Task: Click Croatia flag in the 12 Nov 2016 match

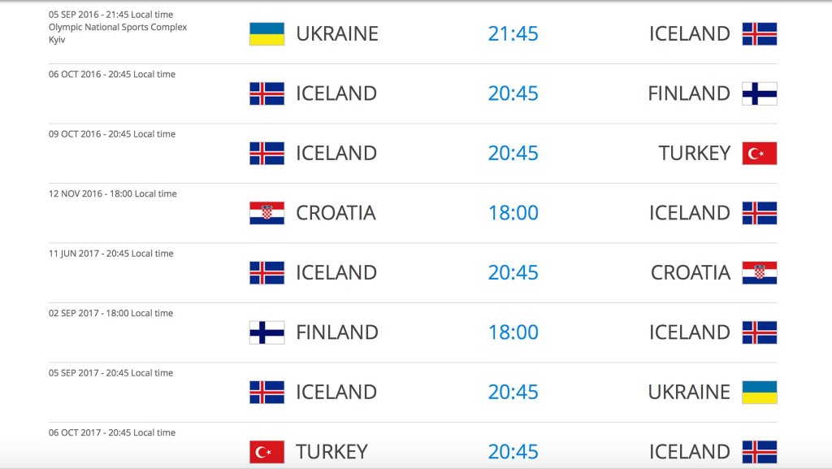Action: (266, 213)
